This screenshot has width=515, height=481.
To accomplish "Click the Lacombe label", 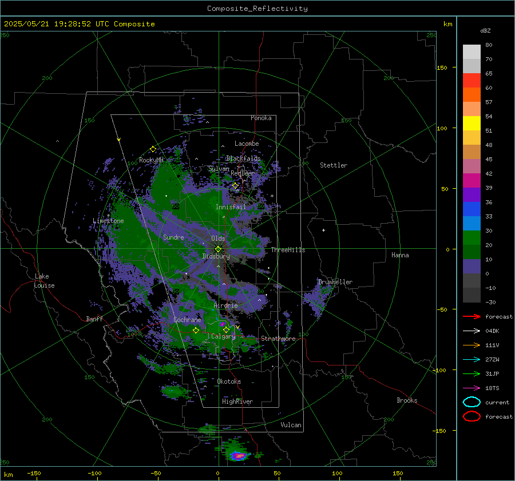I will tap(247, 144).
